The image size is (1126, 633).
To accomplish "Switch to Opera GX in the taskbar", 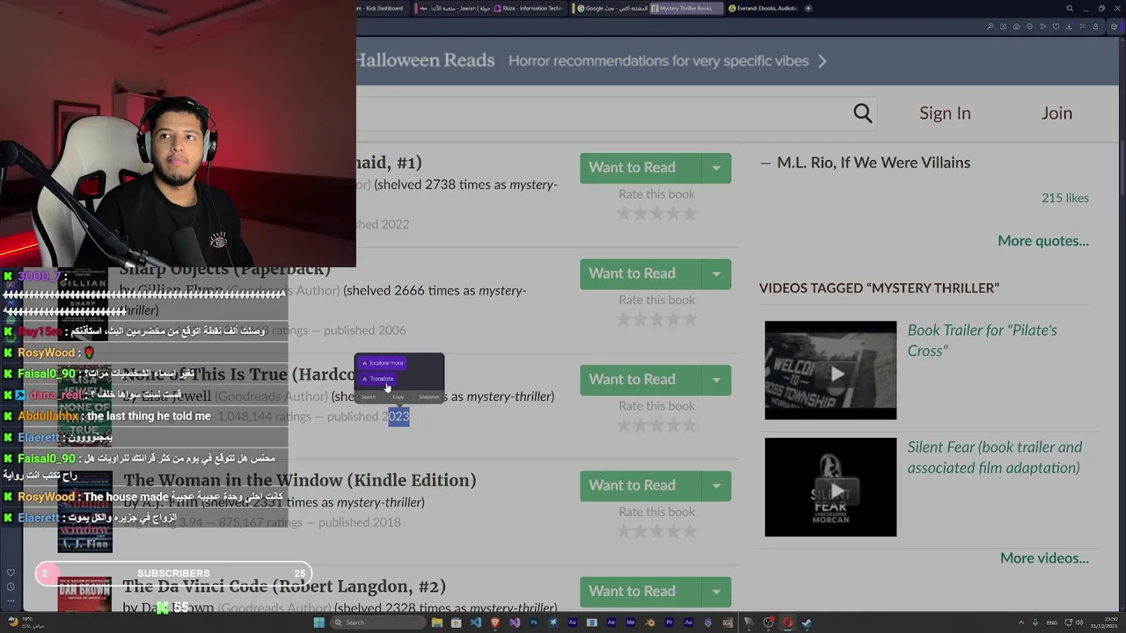I will [788, 622].
